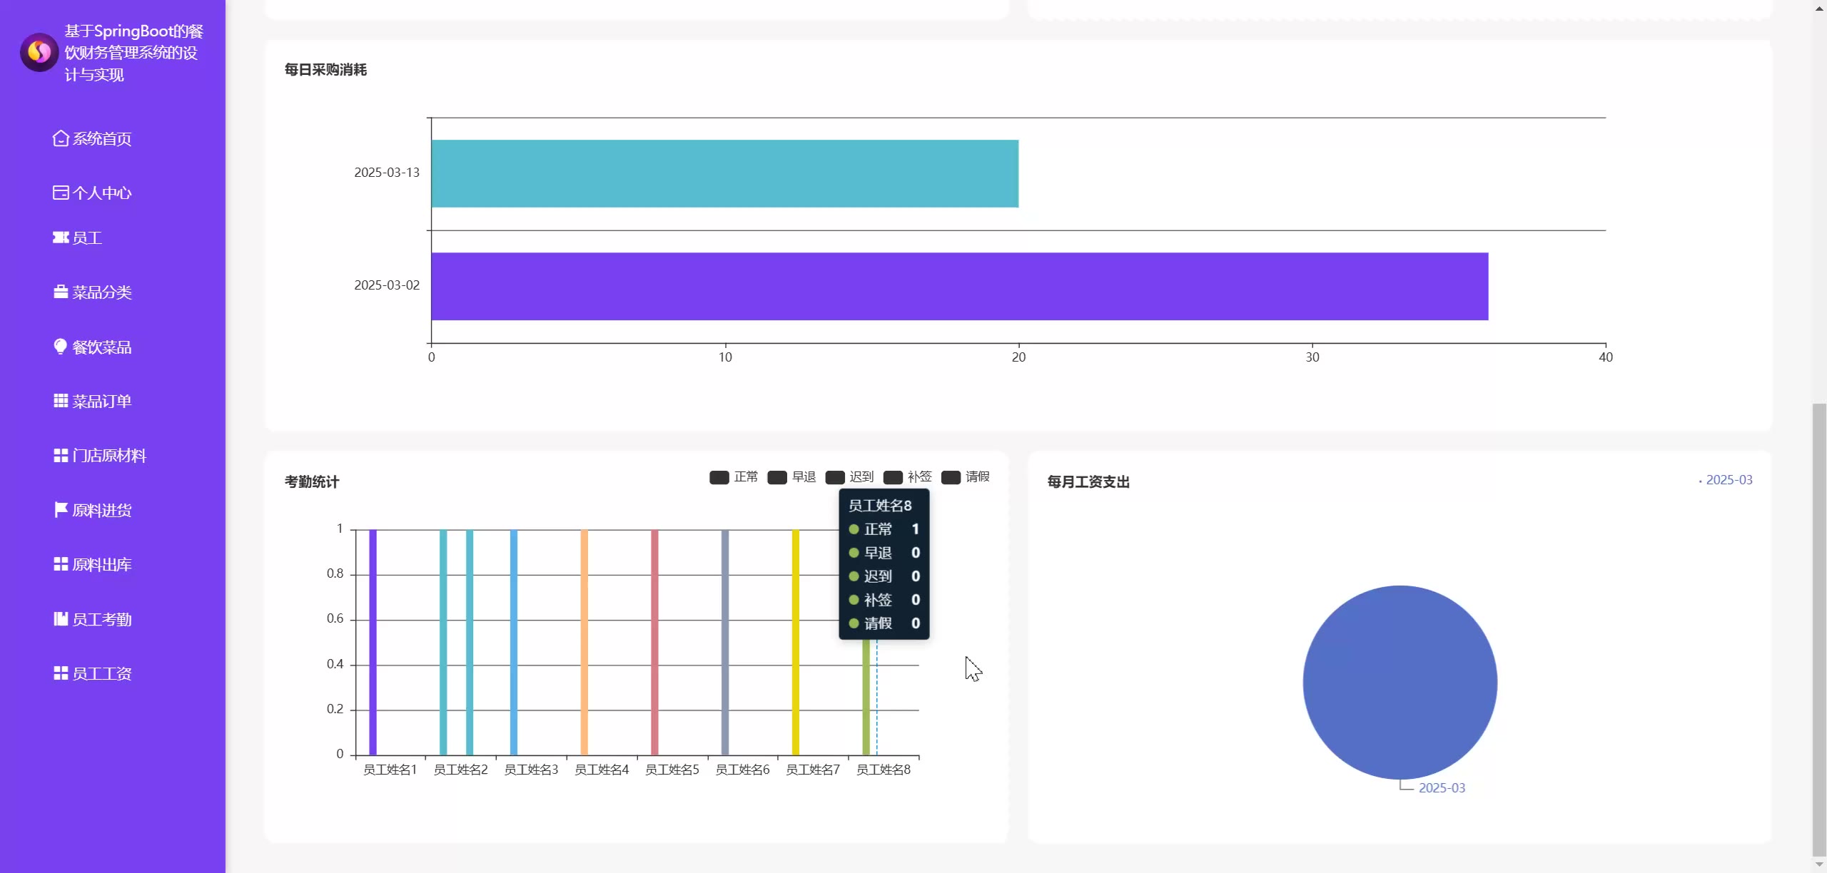Click the purple 2025-03-02 bar

pyautogui.click(x=959, y=286)
